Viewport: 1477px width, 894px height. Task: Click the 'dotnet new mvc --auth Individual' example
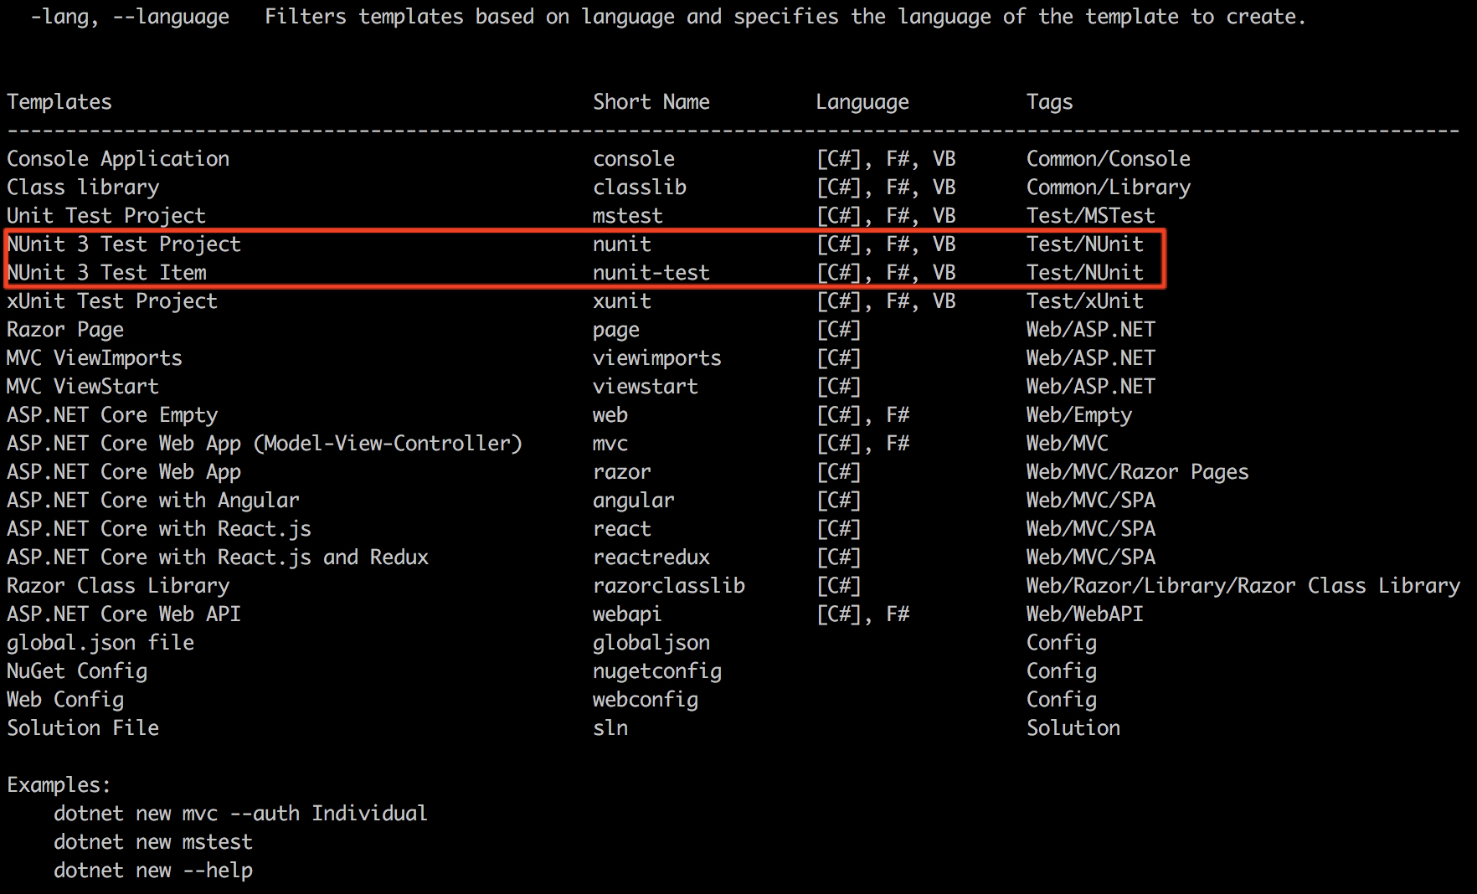(x=240, y=814)
